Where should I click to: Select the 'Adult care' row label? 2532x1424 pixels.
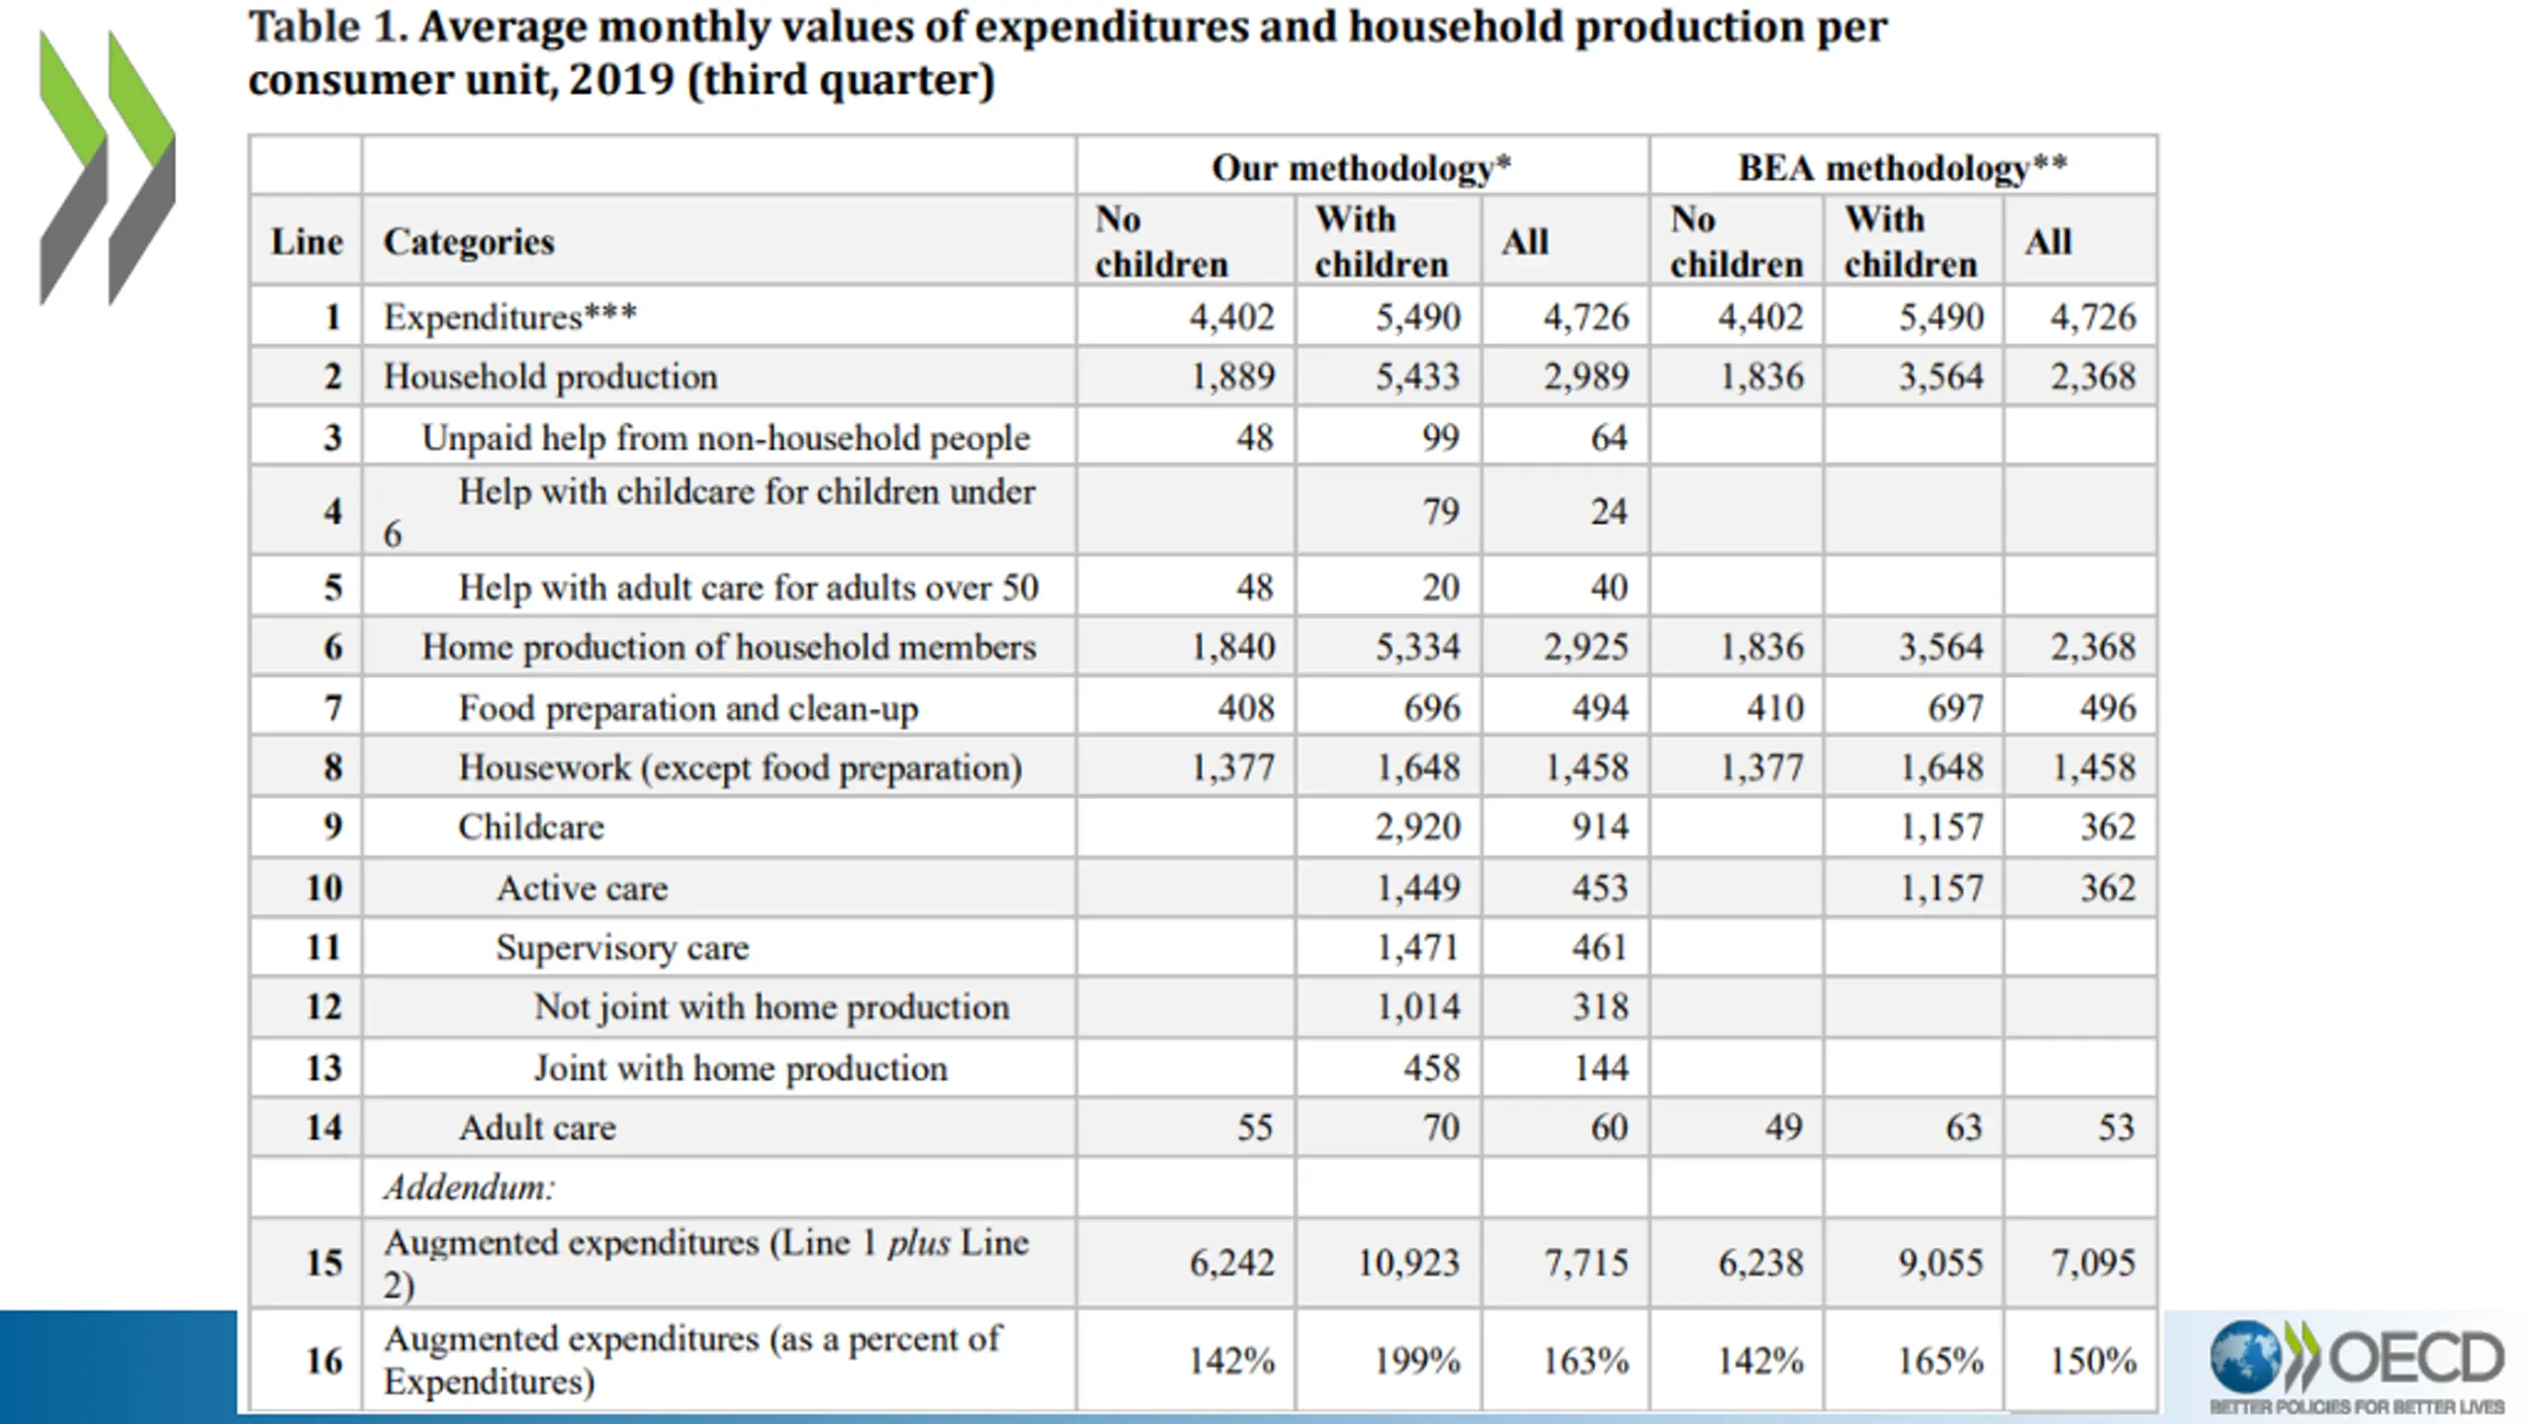coord(537,1127)
